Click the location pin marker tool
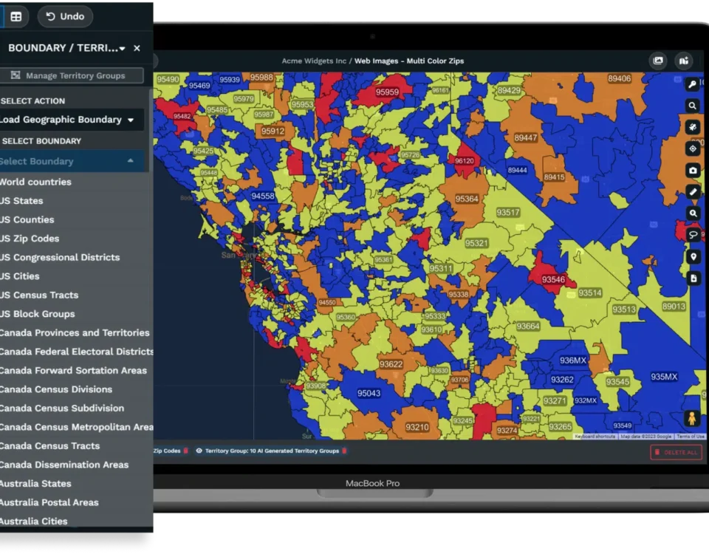The image size is (709, 554). pyautogui.click(x=693, y=257)
